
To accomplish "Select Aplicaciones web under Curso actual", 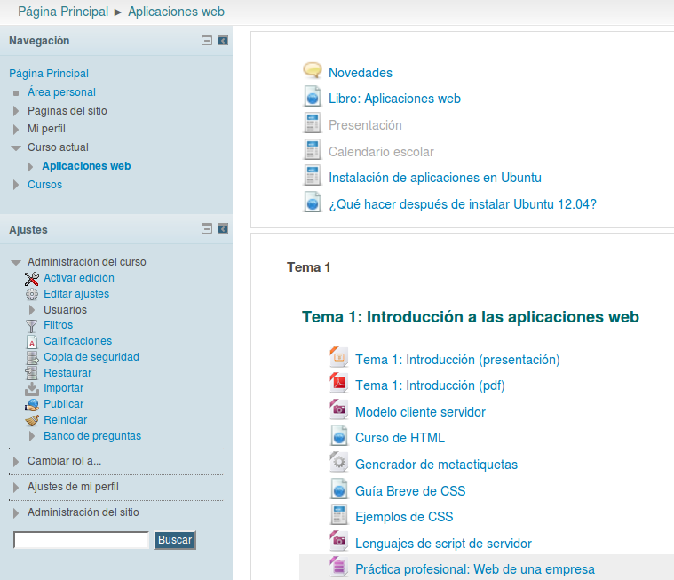I will (86, 166).
